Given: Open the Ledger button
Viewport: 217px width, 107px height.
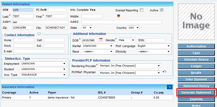Looking at the screenshot, I should point(196,66).
